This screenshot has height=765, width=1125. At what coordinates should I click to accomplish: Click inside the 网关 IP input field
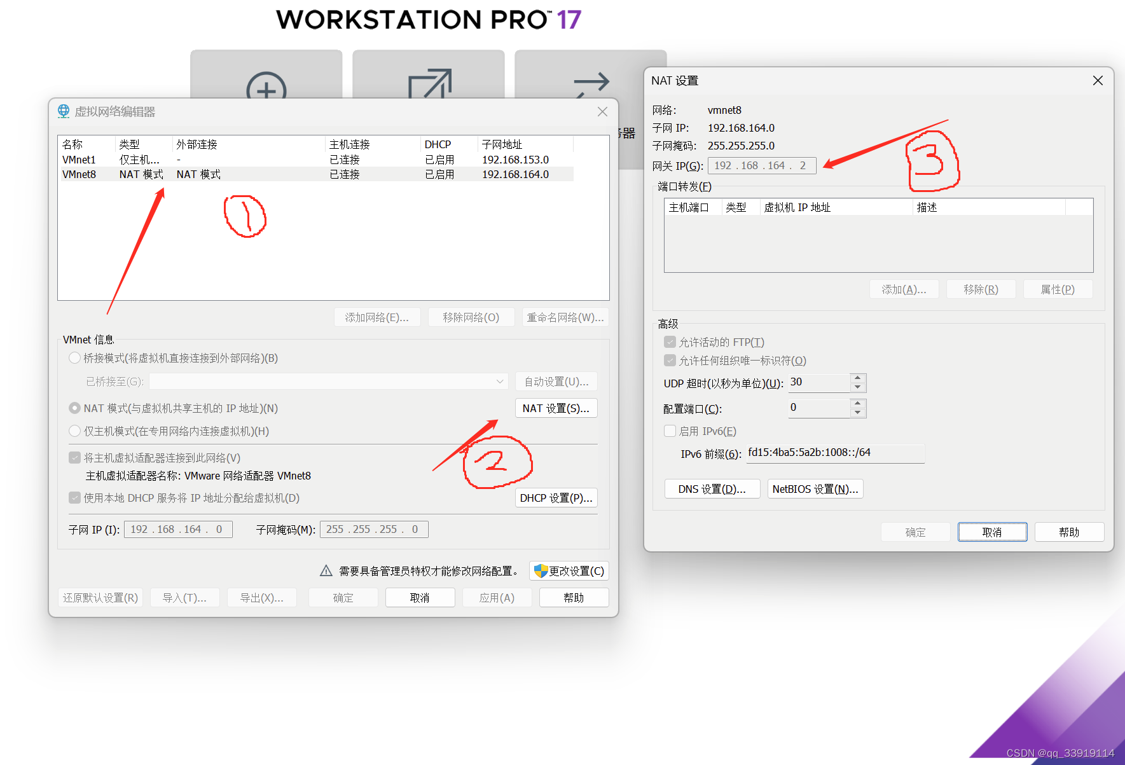[761, 165]
